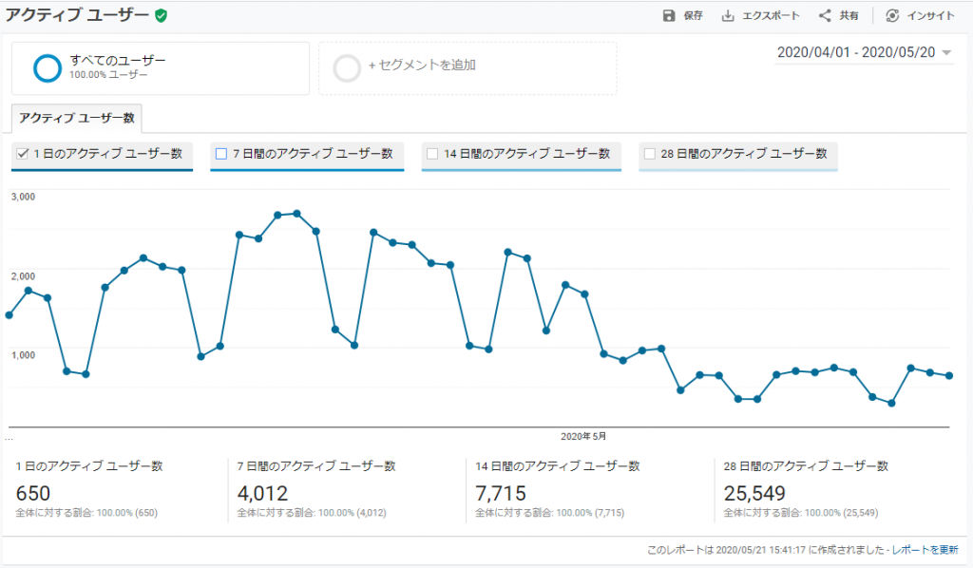Click the 100.00% ユーザー segment subtitle
The height and width of the screenshot is (568, 973).
point(108,75)
